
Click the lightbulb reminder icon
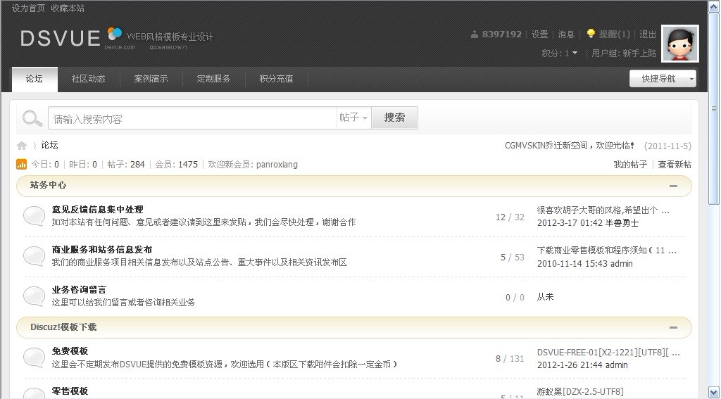coord(591,34)
